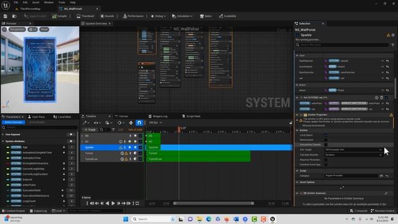Click the timeline playhead marker
The height and width of the screenshot is (224, 398).
[179, 129]
